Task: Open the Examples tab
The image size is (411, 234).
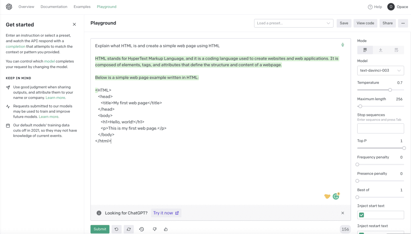Action: pos(82,7)
